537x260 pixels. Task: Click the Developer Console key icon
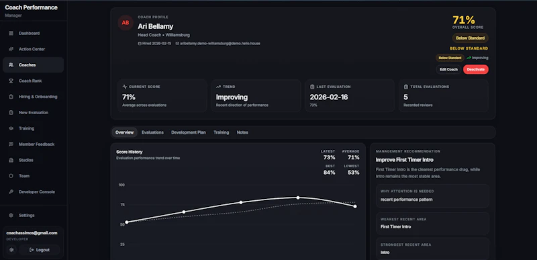click(11, 192)
